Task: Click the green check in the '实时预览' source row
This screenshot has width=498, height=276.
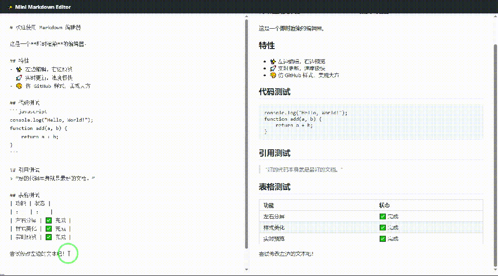Action: 48,237
